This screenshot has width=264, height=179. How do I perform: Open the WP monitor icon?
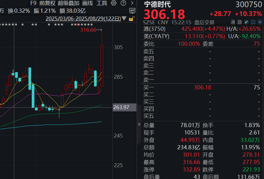[132, 11]
